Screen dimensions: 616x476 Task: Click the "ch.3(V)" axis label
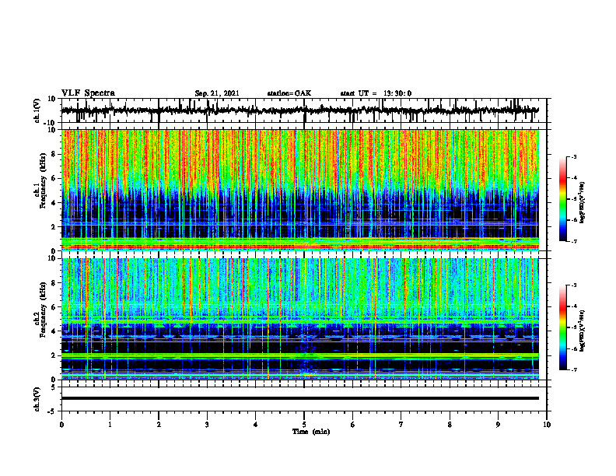coord(37,400)
